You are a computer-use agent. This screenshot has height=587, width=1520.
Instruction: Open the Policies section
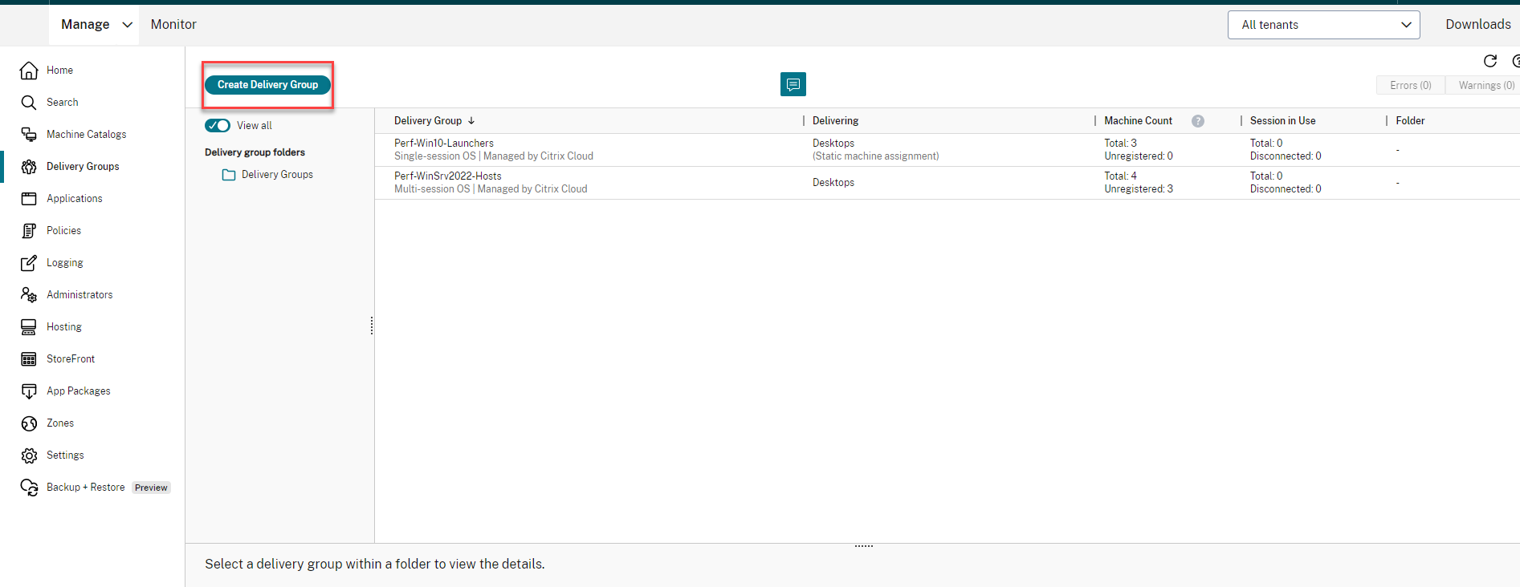point(63,231)
